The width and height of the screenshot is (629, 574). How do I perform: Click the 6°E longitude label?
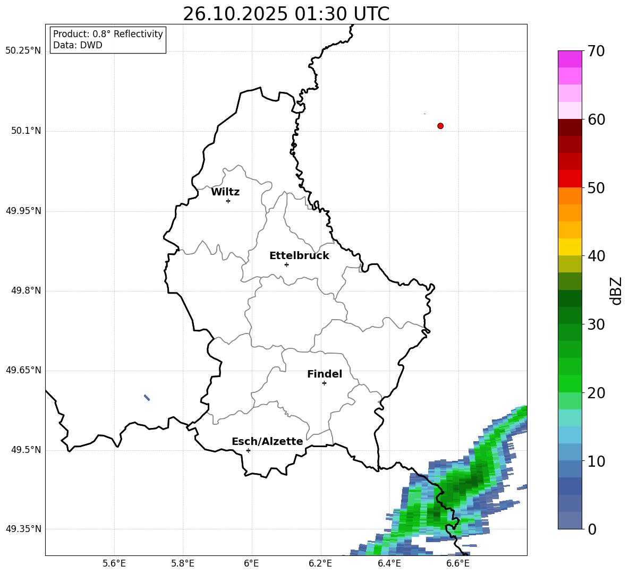[x=251, y=563]
